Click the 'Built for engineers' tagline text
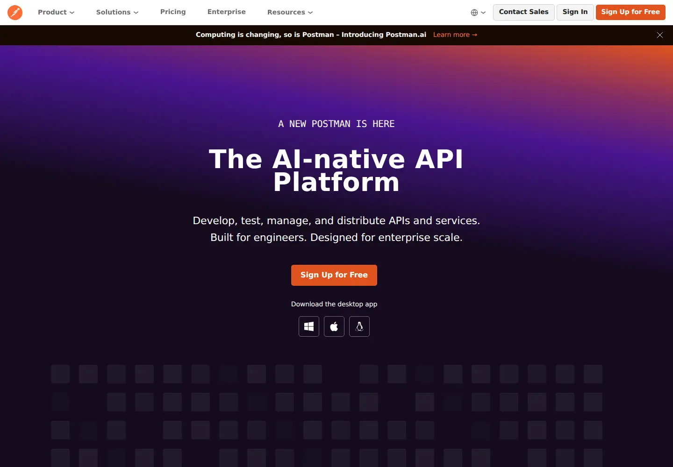Screen dimensions: 673x467 click(336, 237)
